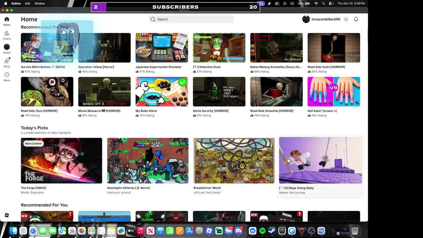Open Santa Security game thumbnail
Screen dimensions: 423x238
[219, 92]
